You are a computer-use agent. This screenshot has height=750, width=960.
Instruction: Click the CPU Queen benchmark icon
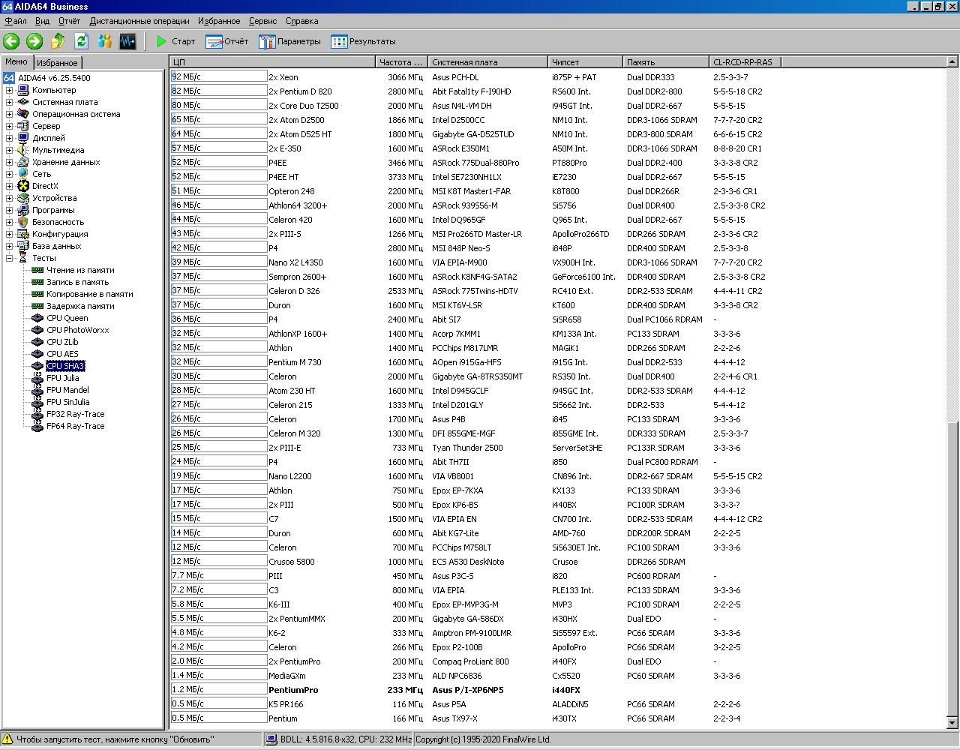37,318
